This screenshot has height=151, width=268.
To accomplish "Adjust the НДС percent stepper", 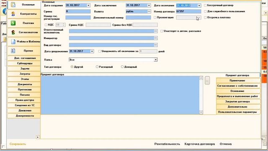I will pyautogui.click(x=64, y=25).
